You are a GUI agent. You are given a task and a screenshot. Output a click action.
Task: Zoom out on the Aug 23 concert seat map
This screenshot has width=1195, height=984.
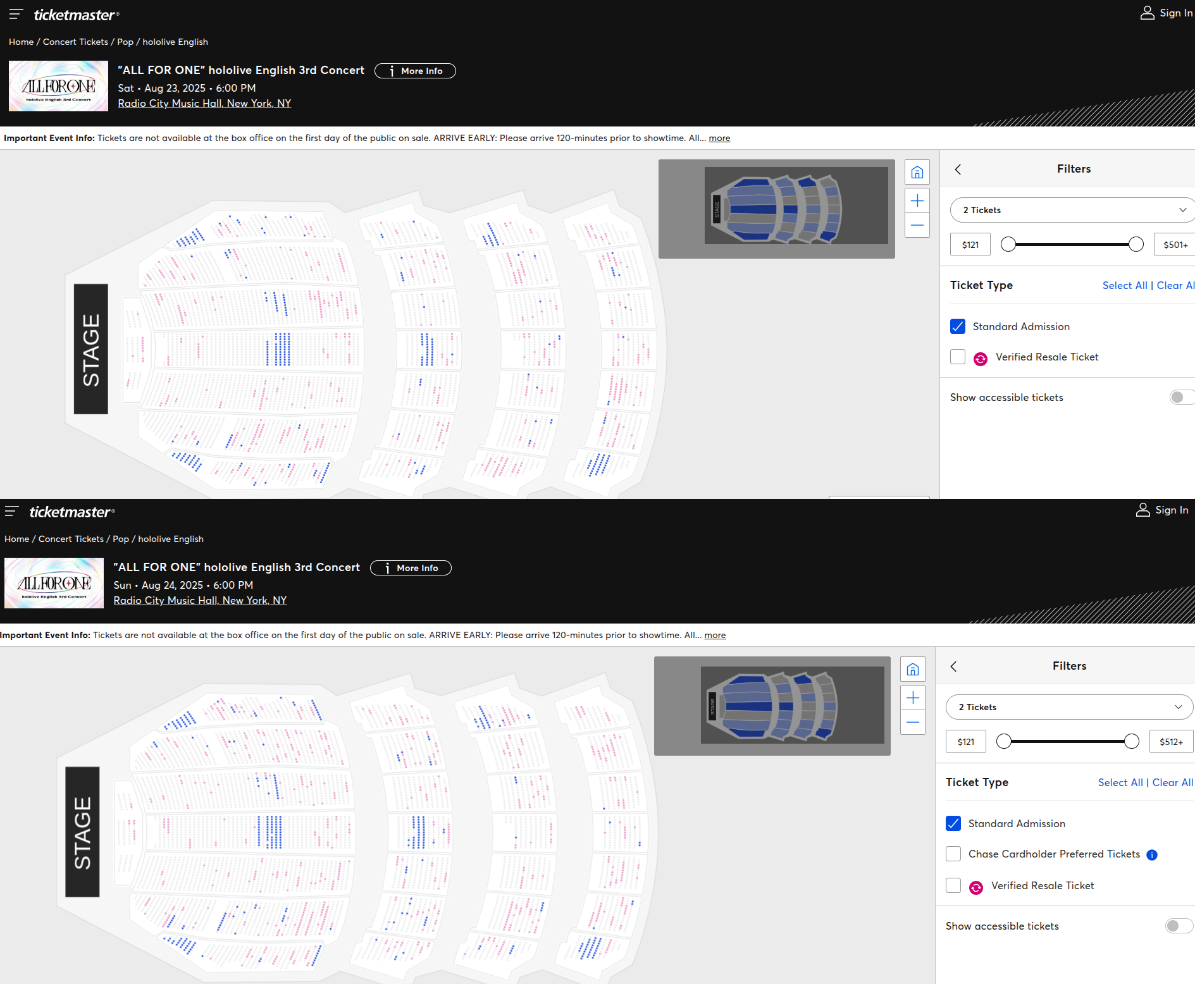[x=917, y=225]
